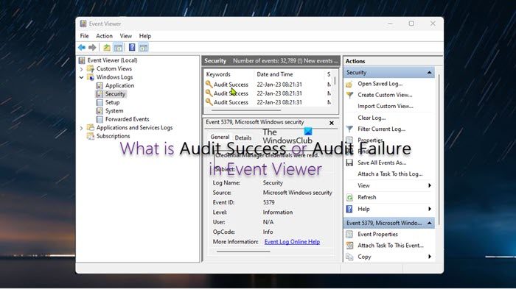Viewport: 516px width, 289px height.
Task: Click Attach a Task To this Log
Action: pyautogui.click(x=390, y=174)
